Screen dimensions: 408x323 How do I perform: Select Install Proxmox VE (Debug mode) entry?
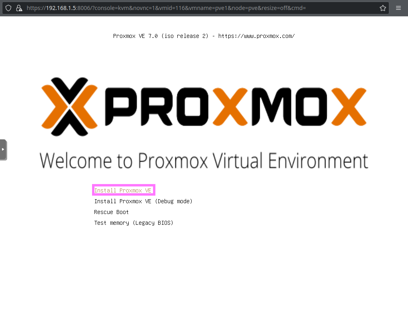[143, 201]
